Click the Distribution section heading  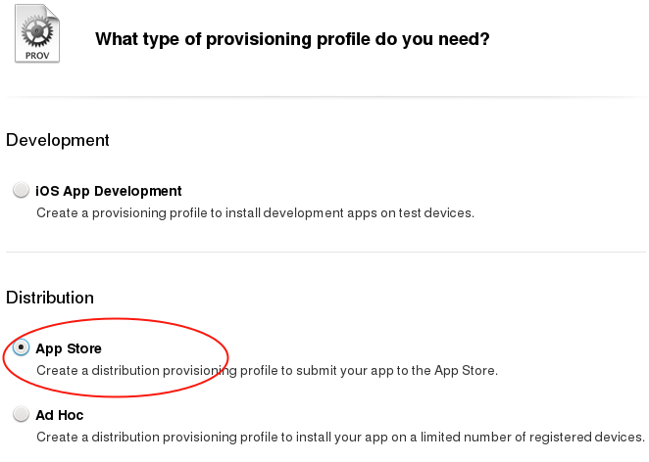(50, 297)
